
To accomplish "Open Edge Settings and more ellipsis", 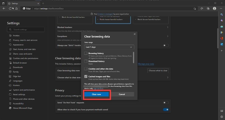I will pos(221,8).
